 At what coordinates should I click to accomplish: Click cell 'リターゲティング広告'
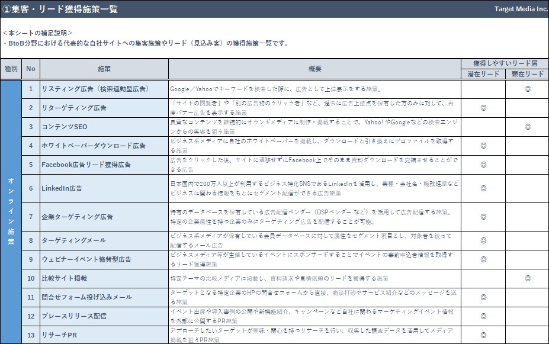(104, 108)
